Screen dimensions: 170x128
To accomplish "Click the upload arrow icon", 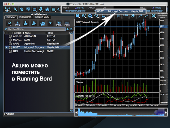I will 25,23.
